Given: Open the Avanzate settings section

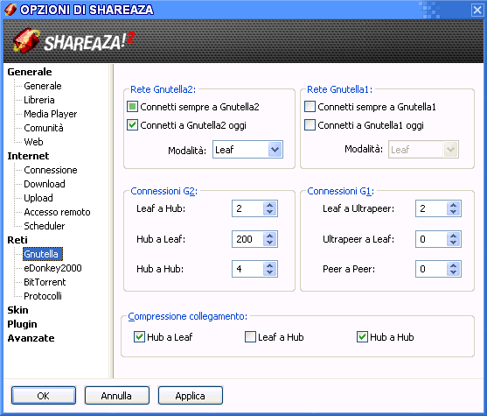Looking at the screenshot, I should click(31, 338).
